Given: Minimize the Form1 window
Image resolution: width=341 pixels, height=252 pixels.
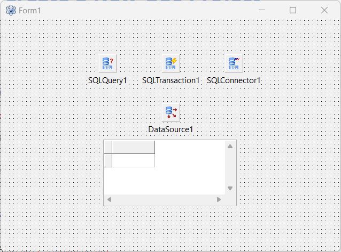Looking at the screenshot, I should [262, 10].
